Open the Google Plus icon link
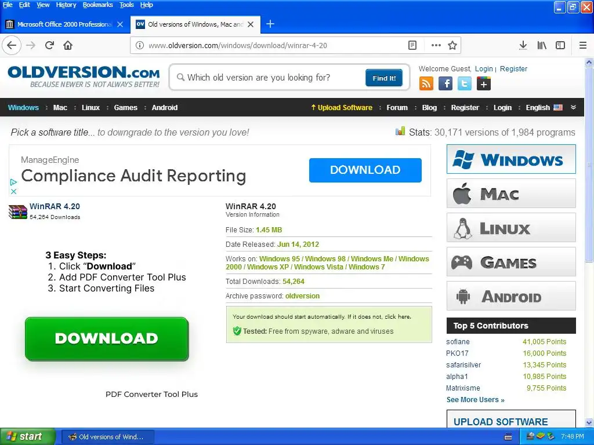Image resolution: width=594 pixels, height=445 pixels. click(x=484, y=83)
